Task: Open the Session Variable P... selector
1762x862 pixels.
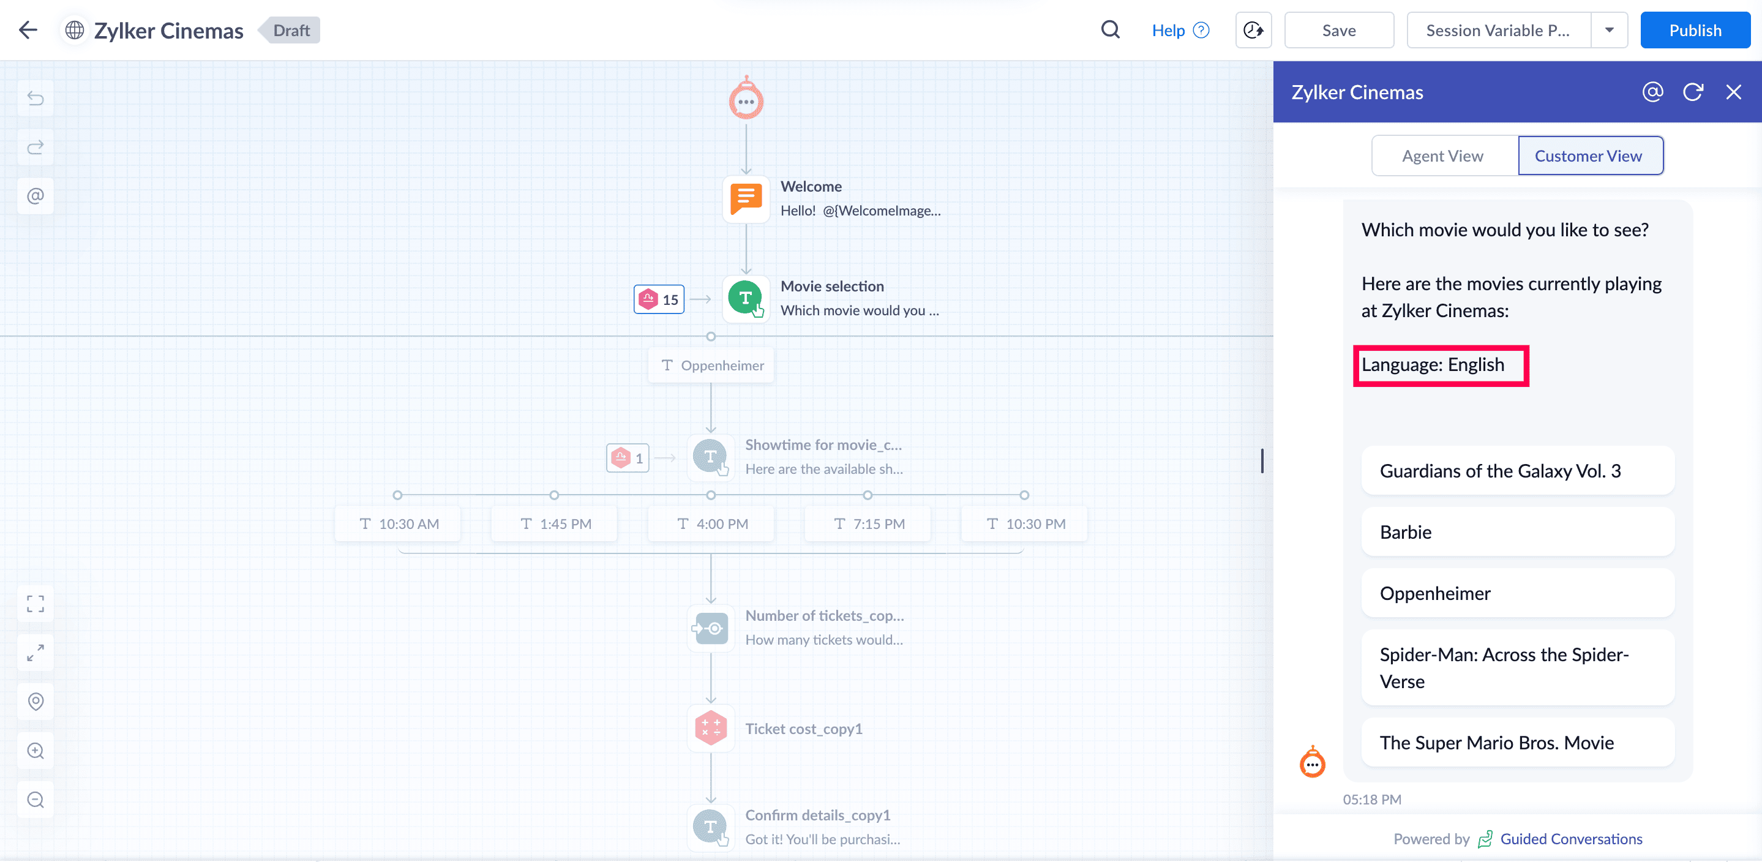Action: coord(1498,30)
